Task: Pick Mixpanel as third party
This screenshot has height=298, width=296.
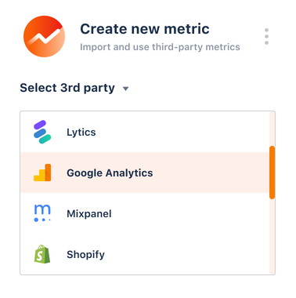Action: (x=145, y=213)
